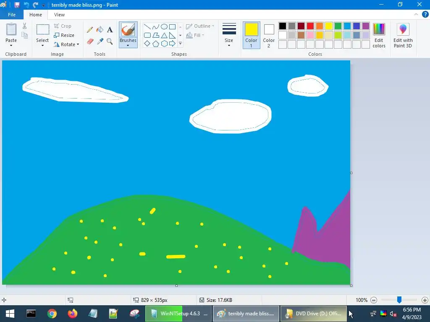The height and width of the screenshot is (322, 430).
Task: Choose the Pentagon shape
Action: 156,44
